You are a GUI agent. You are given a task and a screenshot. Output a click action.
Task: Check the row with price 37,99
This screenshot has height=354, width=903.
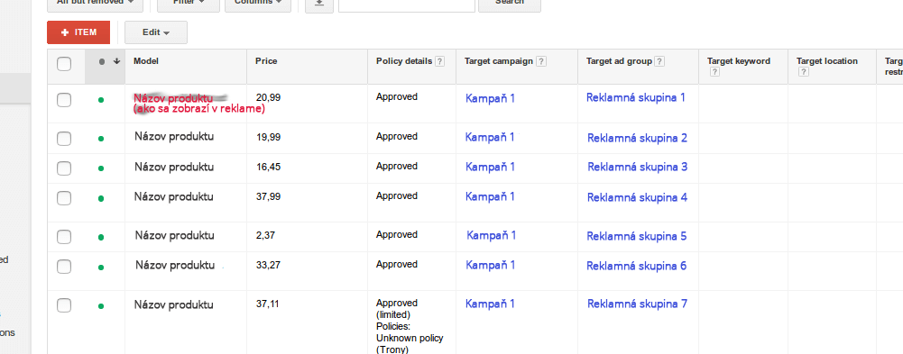pyautogui.click(x=64, y=198)
